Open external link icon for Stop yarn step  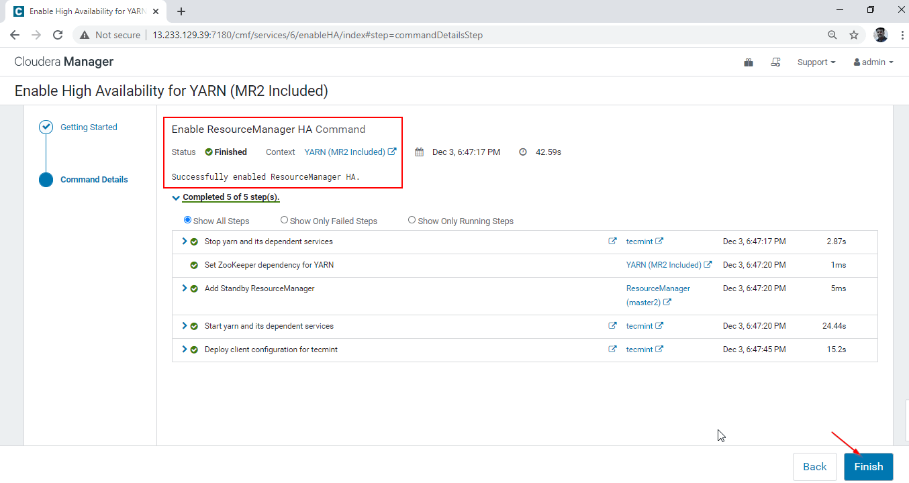612,241
